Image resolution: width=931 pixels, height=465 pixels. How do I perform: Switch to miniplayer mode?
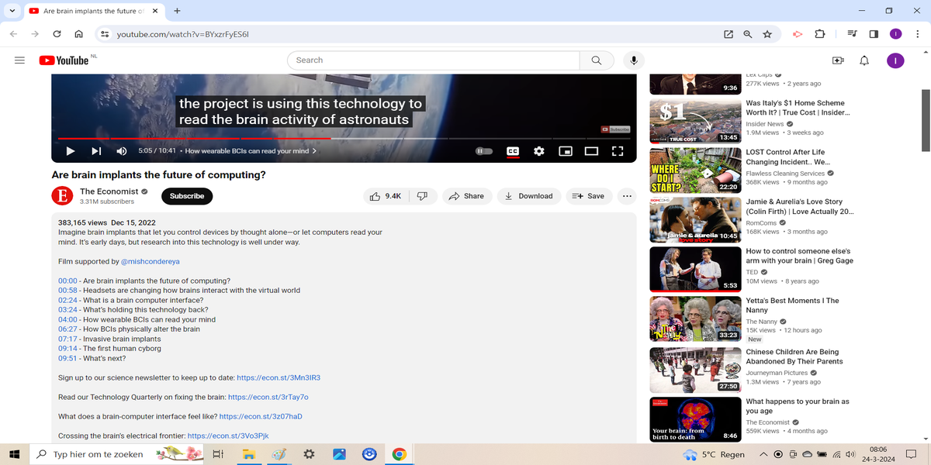pos(566,151)
